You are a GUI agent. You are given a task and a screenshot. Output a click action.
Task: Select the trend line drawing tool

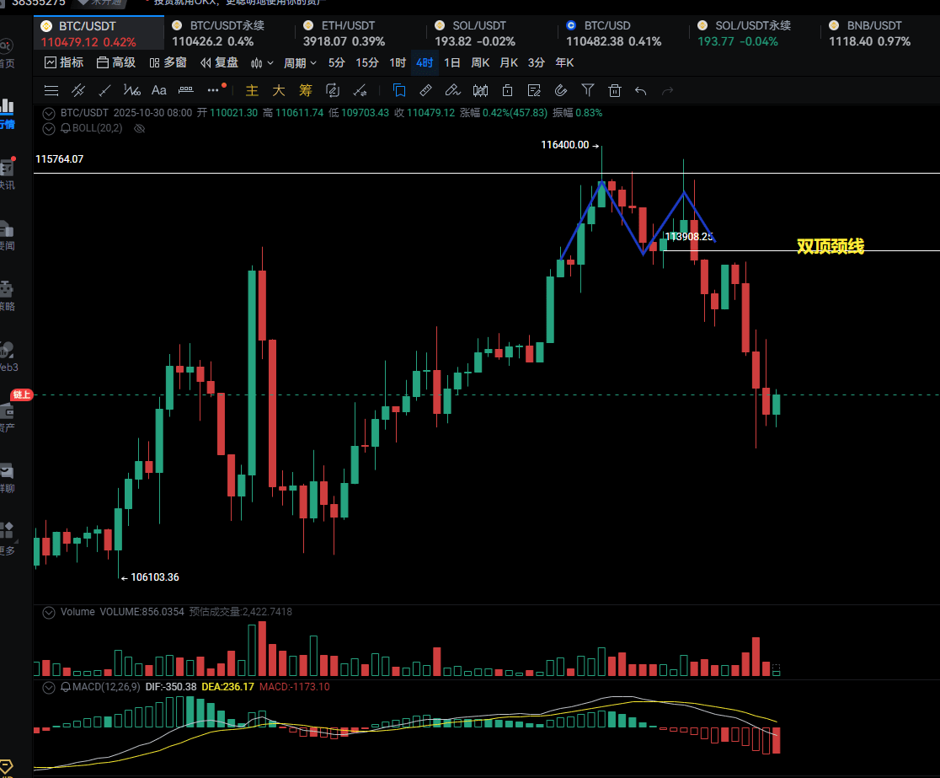(x=104, y=90)
